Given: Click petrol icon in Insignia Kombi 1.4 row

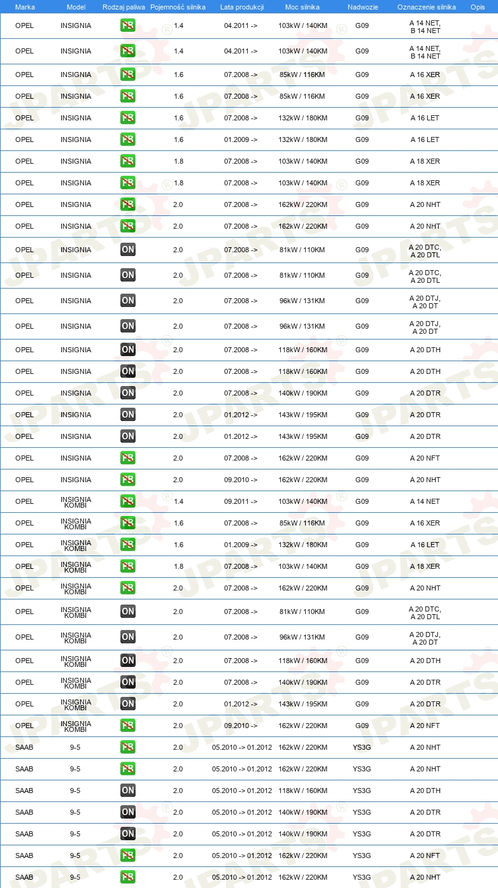Looking at the screenshot, I should tap(128, 501).
